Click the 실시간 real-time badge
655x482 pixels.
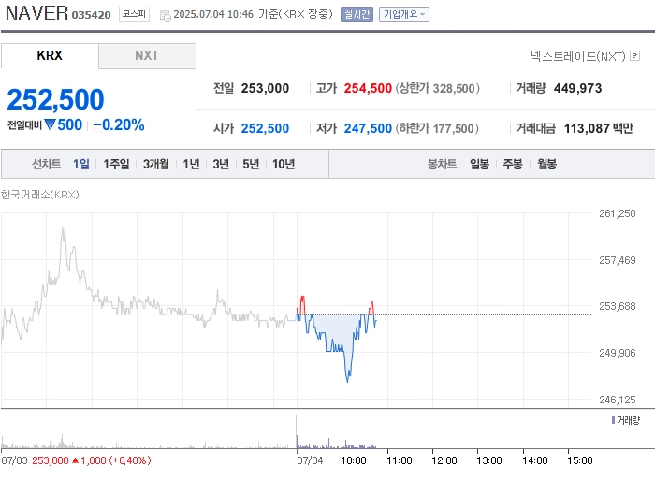(x=357, y=15)
